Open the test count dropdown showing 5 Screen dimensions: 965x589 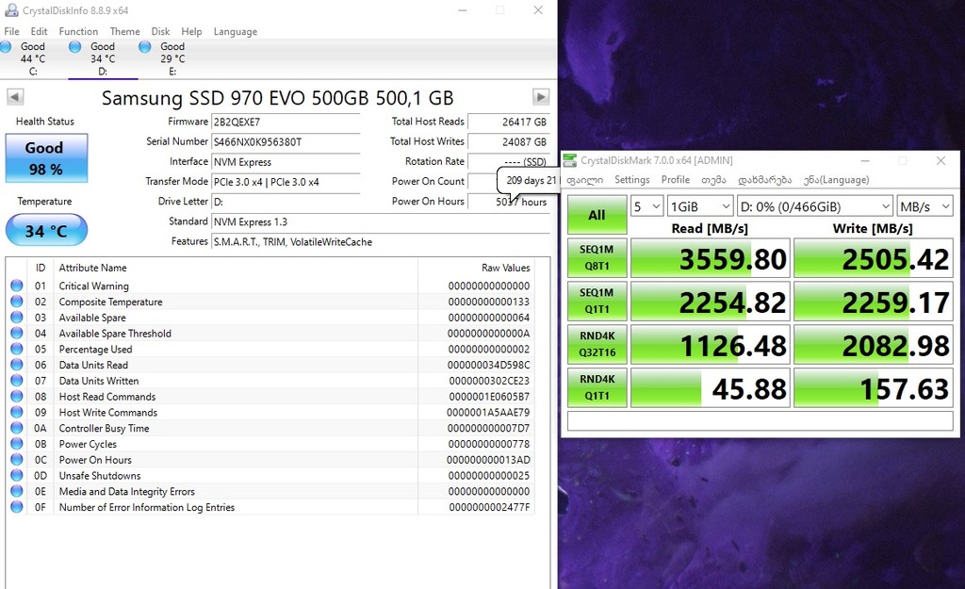click(646, 206)
